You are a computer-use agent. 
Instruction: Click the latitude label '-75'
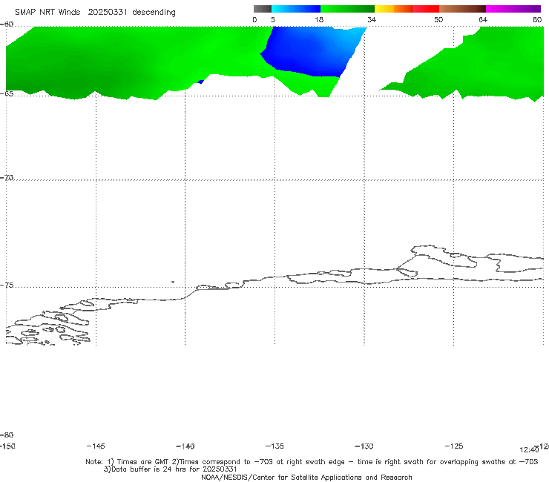coord(7,285)
